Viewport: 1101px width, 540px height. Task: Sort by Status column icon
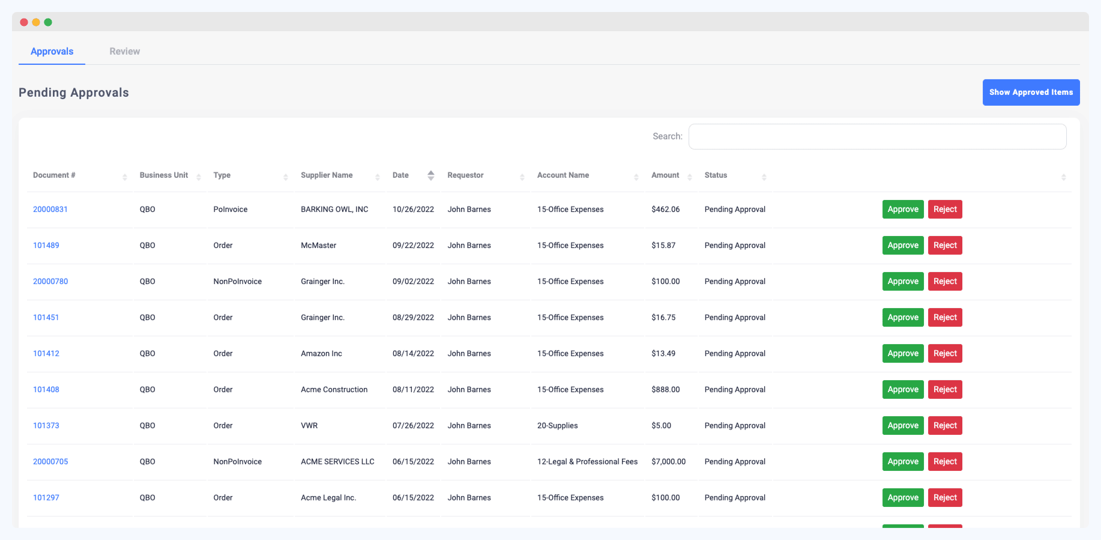point(764,177)
